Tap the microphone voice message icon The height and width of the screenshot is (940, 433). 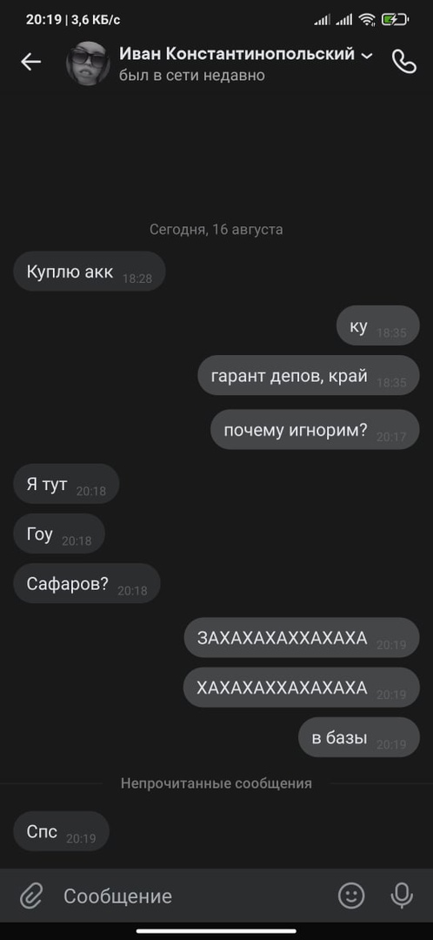point(401,896)
